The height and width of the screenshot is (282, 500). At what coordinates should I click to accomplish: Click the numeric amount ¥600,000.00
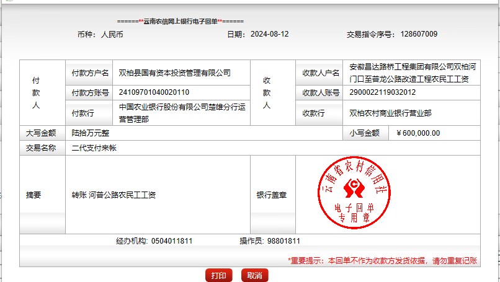pos(417,133)
